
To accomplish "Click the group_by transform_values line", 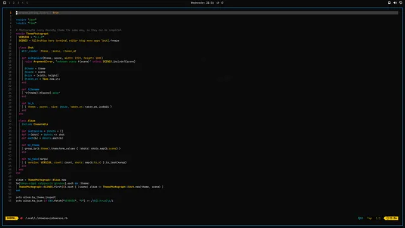I will [x=73, y=149].
